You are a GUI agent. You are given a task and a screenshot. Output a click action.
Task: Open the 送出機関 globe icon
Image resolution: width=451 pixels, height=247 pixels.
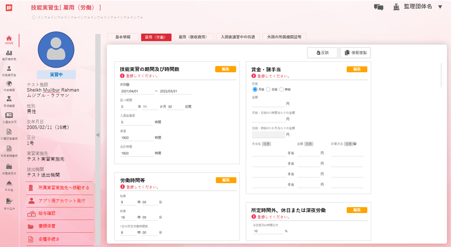(9, 83)
